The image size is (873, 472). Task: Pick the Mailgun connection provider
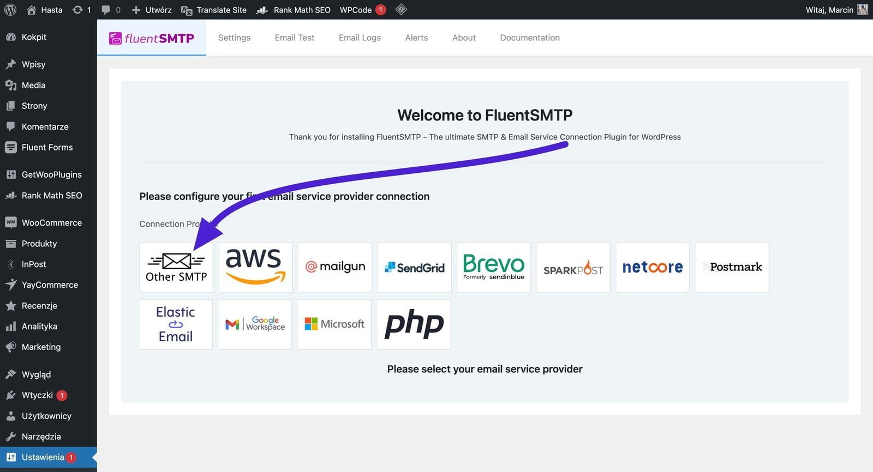tap(335, 268)
